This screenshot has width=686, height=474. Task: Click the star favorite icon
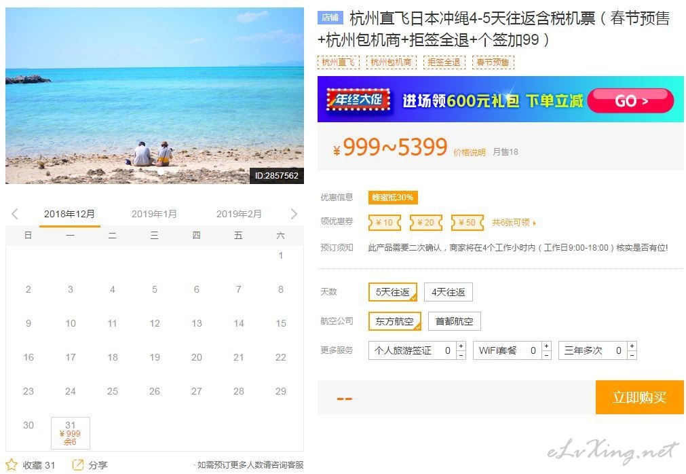[x=12, y=464]
